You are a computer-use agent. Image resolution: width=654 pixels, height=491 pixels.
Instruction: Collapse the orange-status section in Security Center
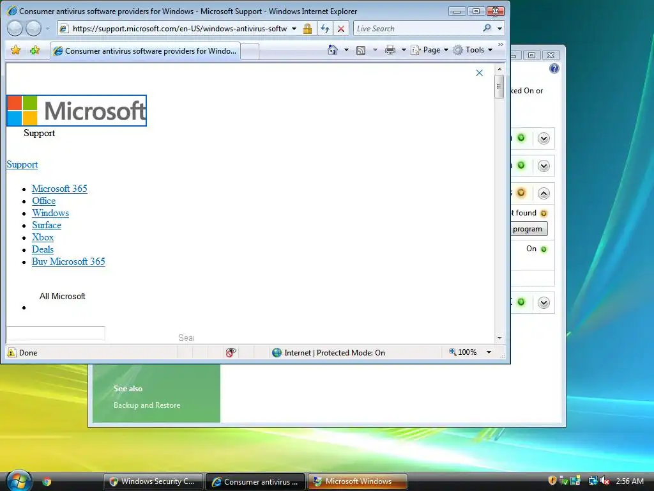point(544,193)
